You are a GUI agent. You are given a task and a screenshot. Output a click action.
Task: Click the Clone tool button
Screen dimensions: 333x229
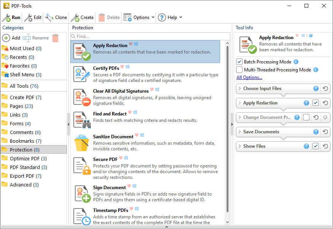[56, 17]
